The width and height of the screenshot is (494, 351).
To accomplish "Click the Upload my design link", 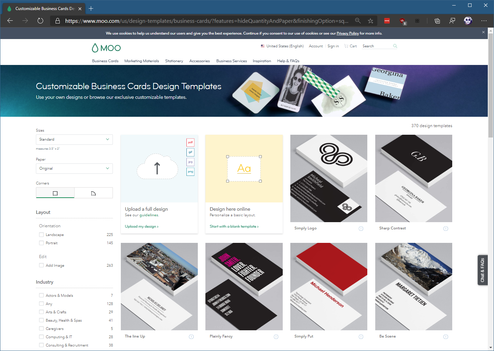I will (x=142, y=226).
